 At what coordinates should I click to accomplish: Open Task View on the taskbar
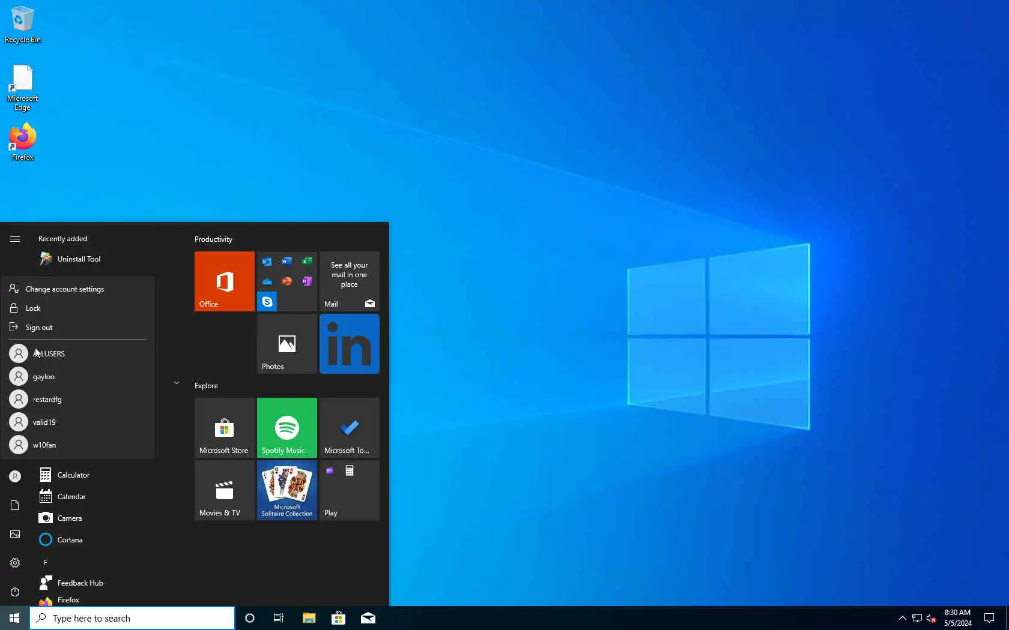click(x=279, y=618)
